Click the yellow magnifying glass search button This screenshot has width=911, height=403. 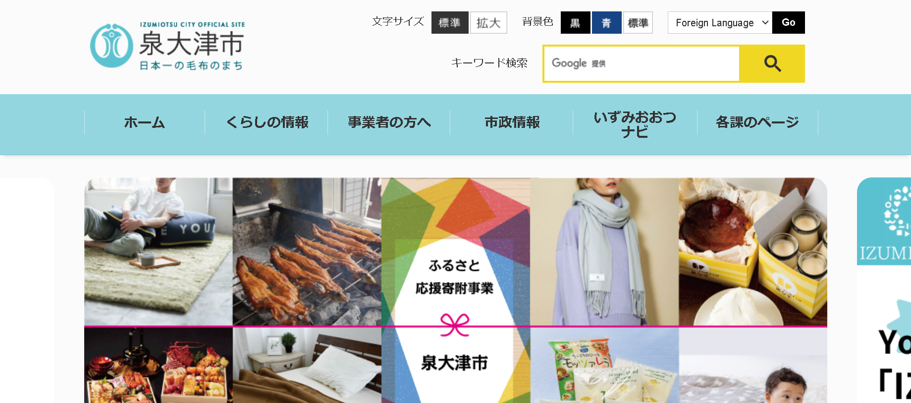[772, 64]
